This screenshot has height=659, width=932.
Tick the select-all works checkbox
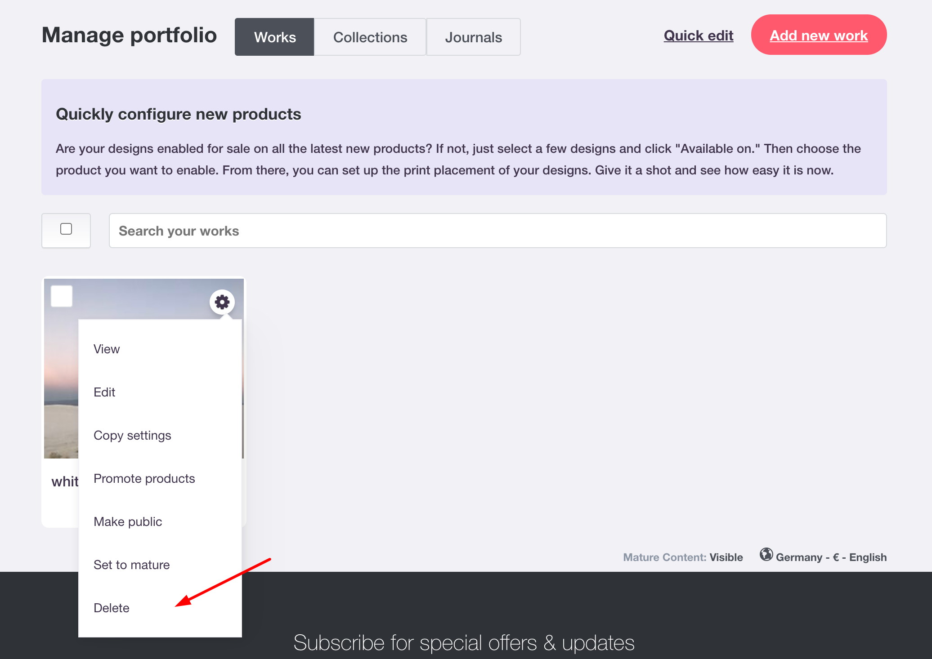(x=66, y=230)
